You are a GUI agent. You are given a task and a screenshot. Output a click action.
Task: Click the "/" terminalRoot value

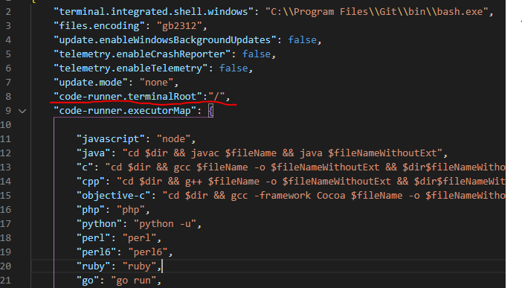216,97
